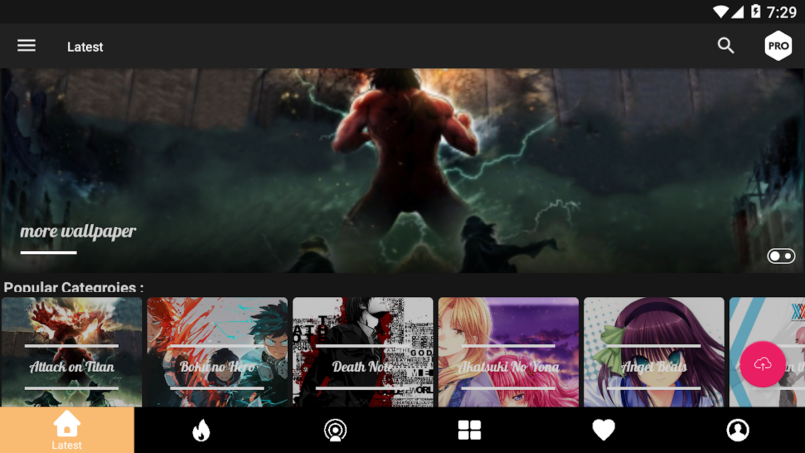Tap the Wi-Fi signal status icon

click(x=720, y=11)
